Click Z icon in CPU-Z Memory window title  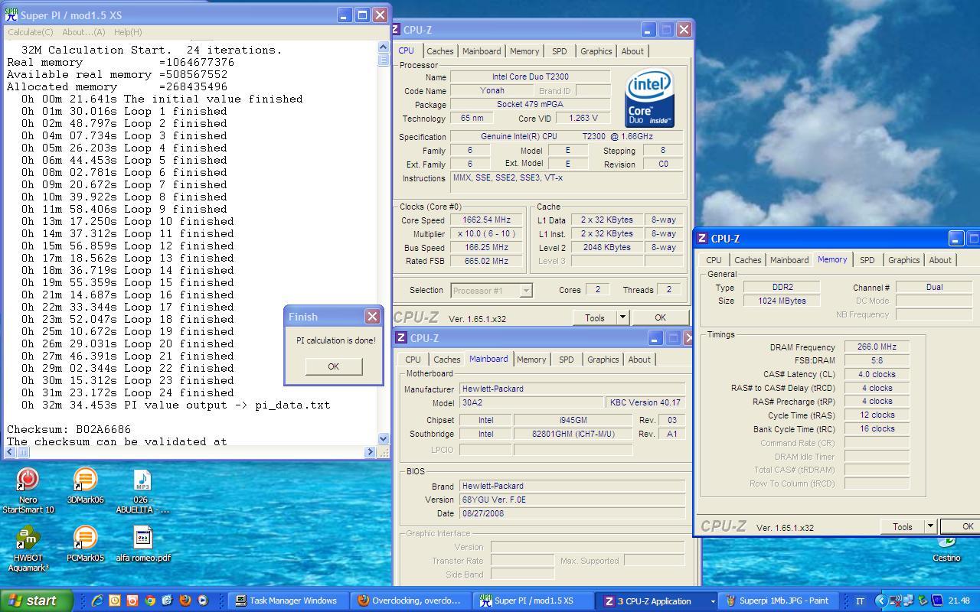(x=702, y=239)
